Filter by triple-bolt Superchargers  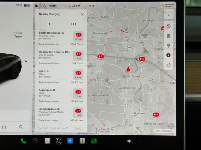74,24
